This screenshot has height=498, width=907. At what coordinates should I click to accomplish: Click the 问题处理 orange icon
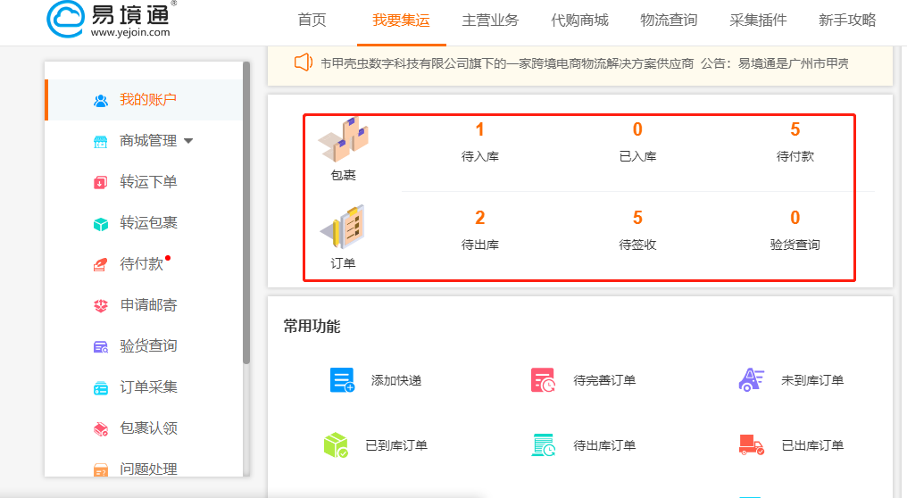coord(101,469)
